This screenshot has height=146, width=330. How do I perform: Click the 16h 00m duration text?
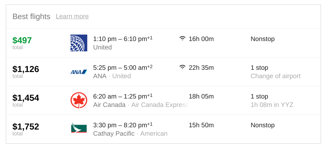[x=201, y=39]
